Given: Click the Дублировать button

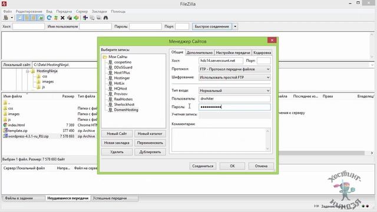Looking at the screenshot, I should pyautogui.click(x=150, y=152).
